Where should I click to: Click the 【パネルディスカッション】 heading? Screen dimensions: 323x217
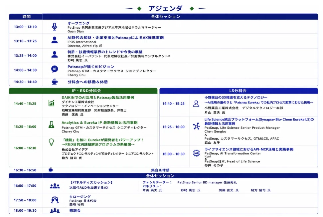pyautogui.click(x=91, y=182)
